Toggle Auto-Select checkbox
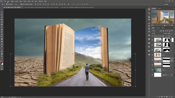 (x=7, y=4)
